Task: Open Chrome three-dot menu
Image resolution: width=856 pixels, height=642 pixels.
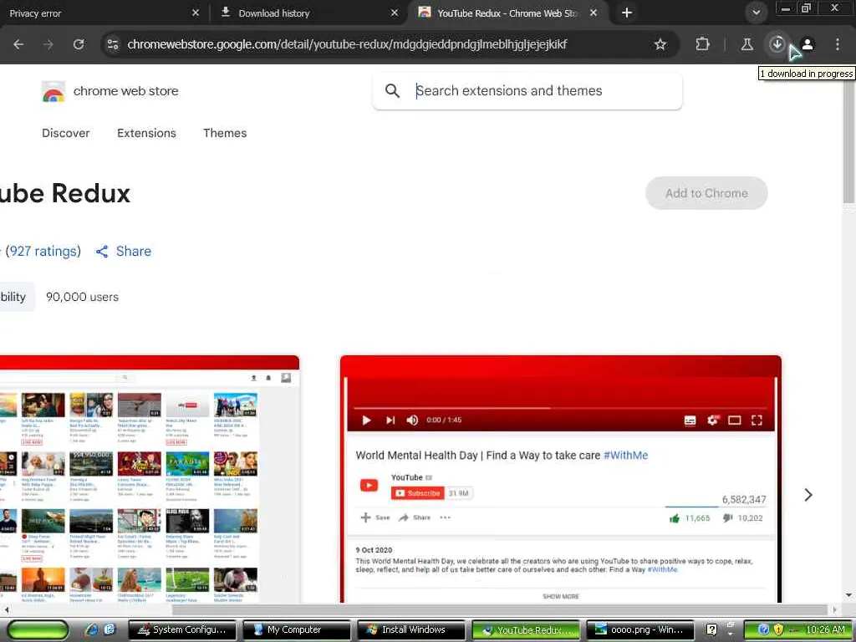Action: (x=838, y=44)
